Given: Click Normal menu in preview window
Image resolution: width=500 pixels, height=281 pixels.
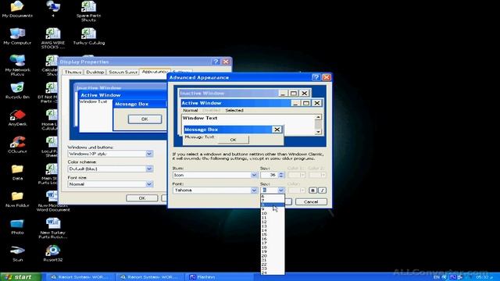Looking at the screenshot, I should click(191, 110).
